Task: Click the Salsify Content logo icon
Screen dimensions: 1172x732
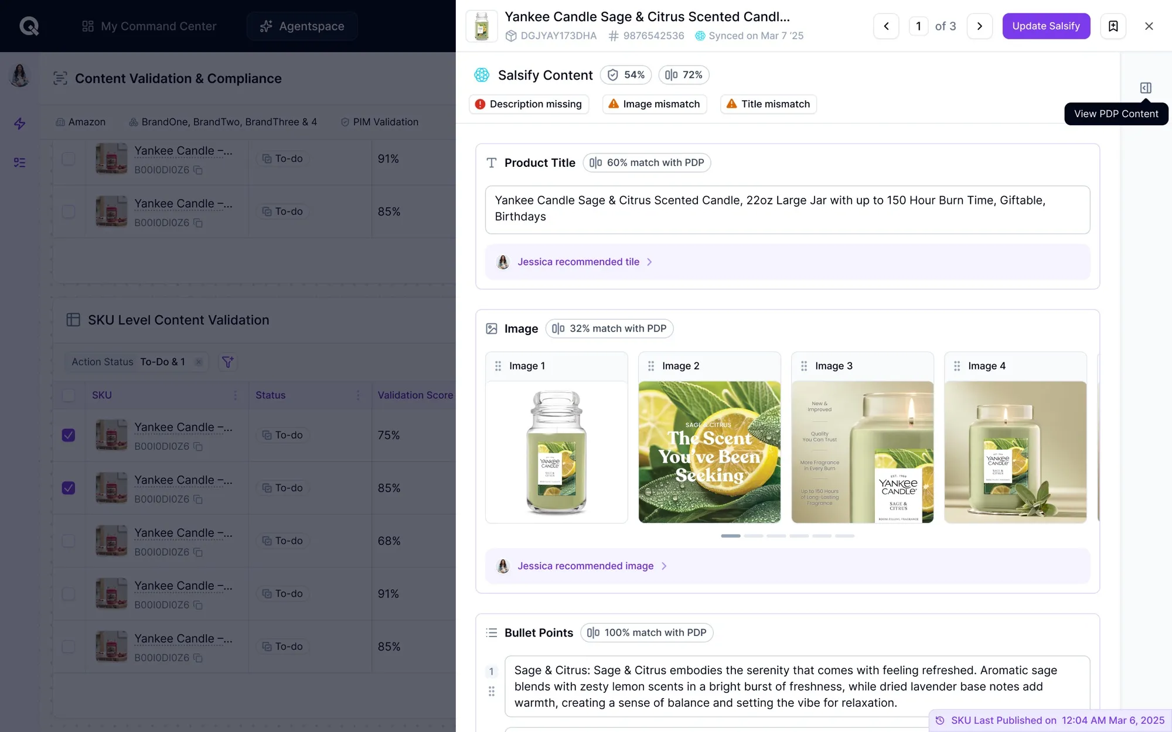Action: [x=482, y=75]
